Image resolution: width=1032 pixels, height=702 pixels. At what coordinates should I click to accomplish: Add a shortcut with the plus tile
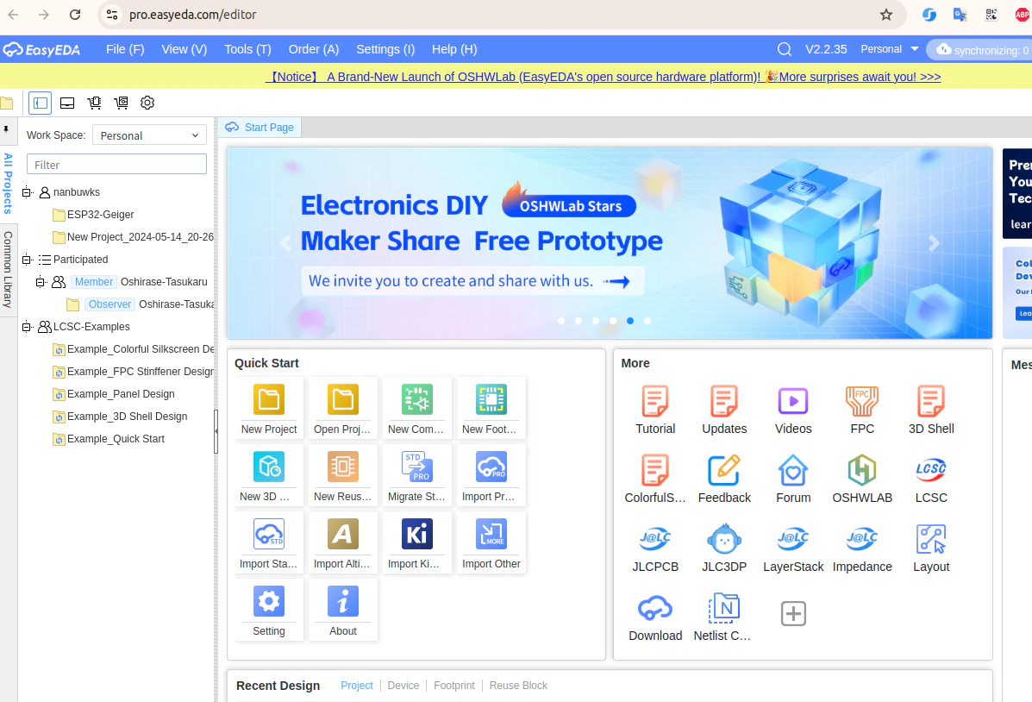tap(793, 614)
